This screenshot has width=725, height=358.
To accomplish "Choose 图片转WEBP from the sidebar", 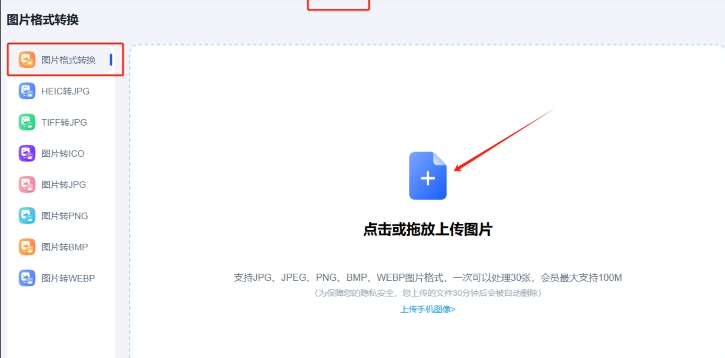I will click(68, 278).
